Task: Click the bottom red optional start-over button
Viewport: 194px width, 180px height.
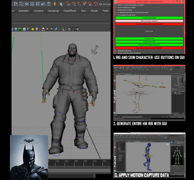Action: (149, 48)
